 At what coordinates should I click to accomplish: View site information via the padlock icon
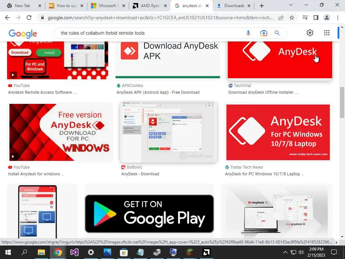tap(42, 18)
